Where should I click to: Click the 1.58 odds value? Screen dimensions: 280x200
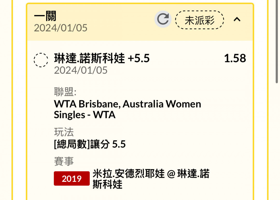coord(235,58)
